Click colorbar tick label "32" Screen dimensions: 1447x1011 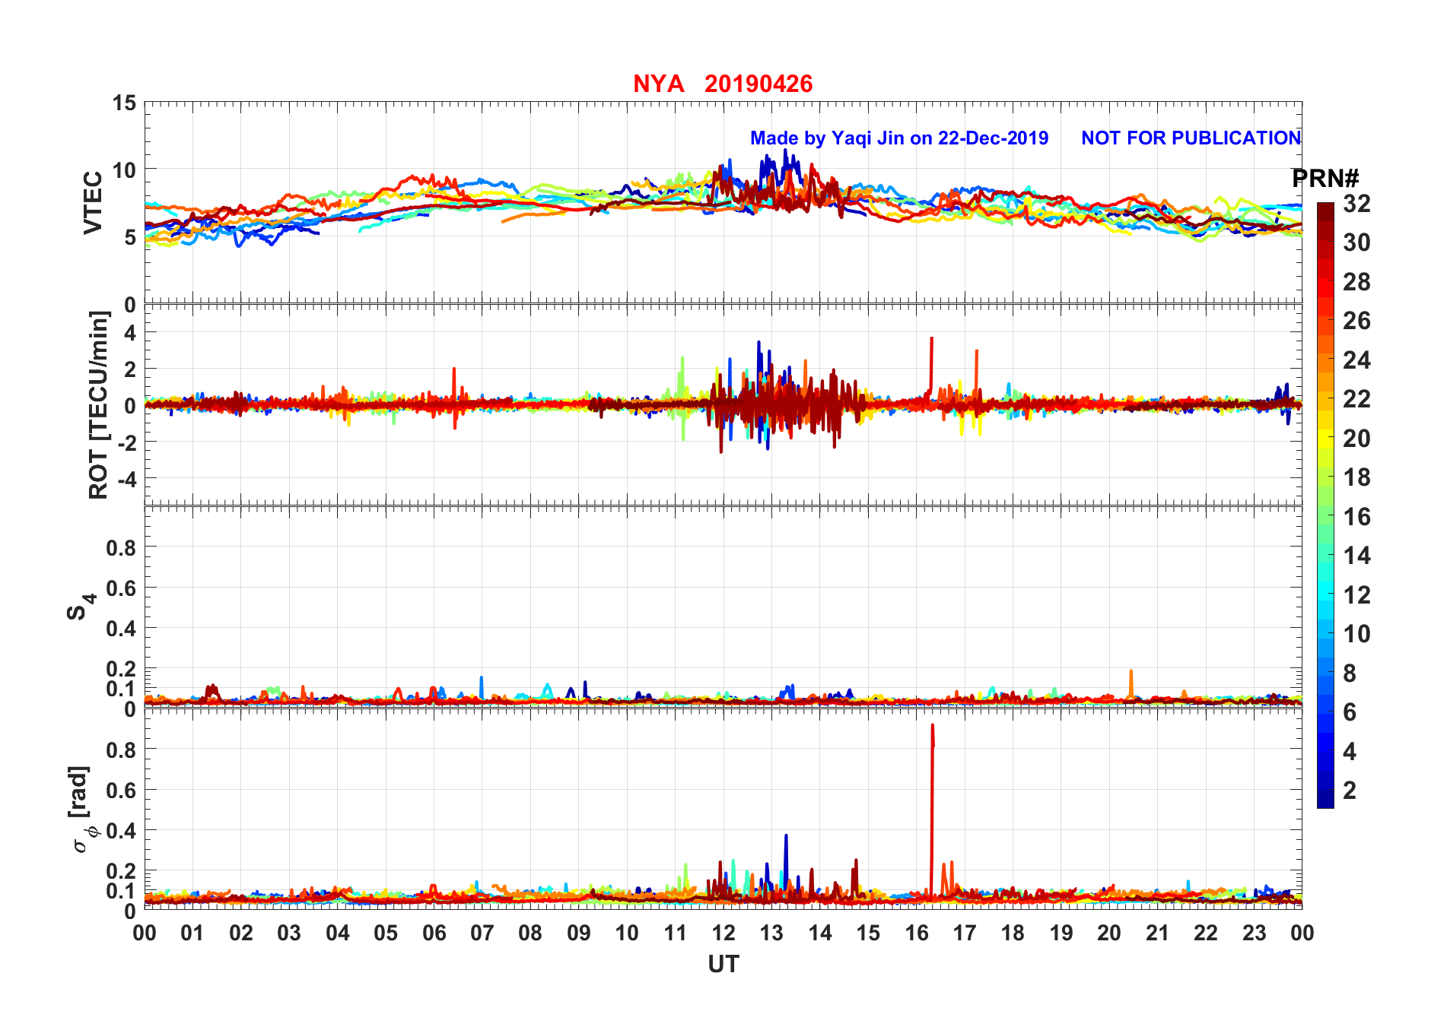pyautogui.click(x=1356, y=204)
